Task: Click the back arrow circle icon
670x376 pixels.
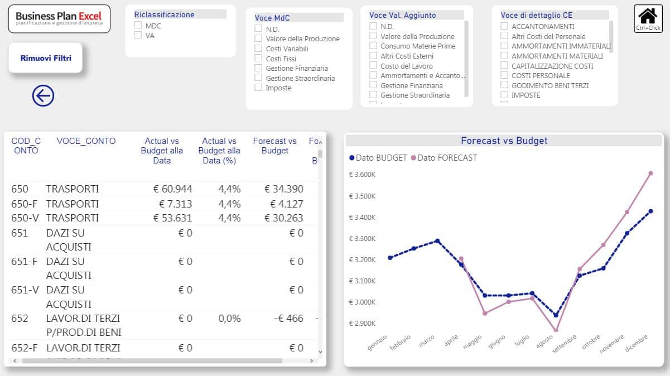Action: pos(43,96)
